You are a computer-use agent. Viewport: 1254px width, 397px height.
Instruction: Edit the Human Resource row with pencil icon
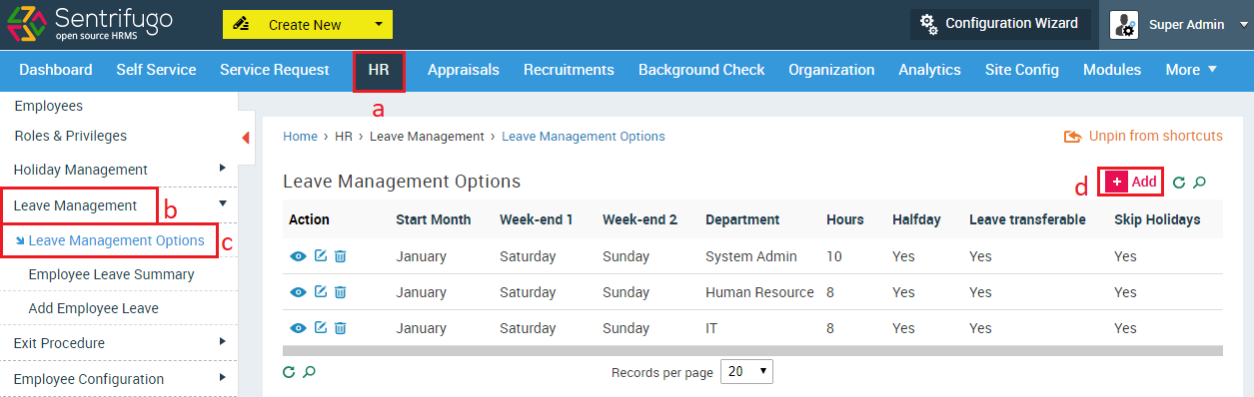(x=320, y=292)
